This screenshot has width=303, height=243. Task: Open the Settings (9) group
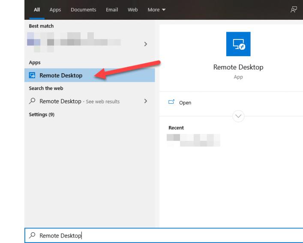pos(42,114)
